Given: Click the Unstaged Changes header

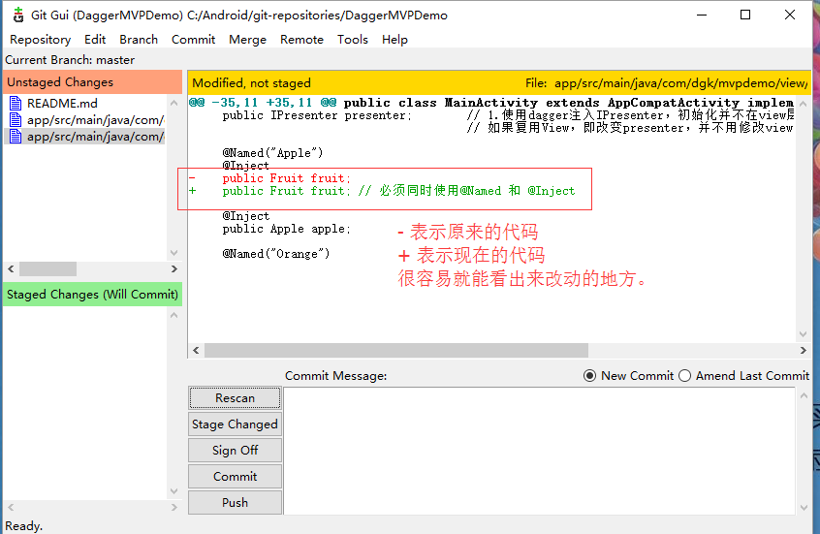Looking at the screenshot, I should 92,82.
